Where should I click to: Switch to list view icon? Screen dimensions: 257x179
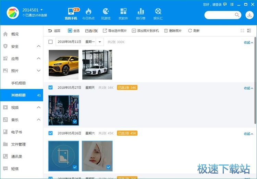[249, 30]
